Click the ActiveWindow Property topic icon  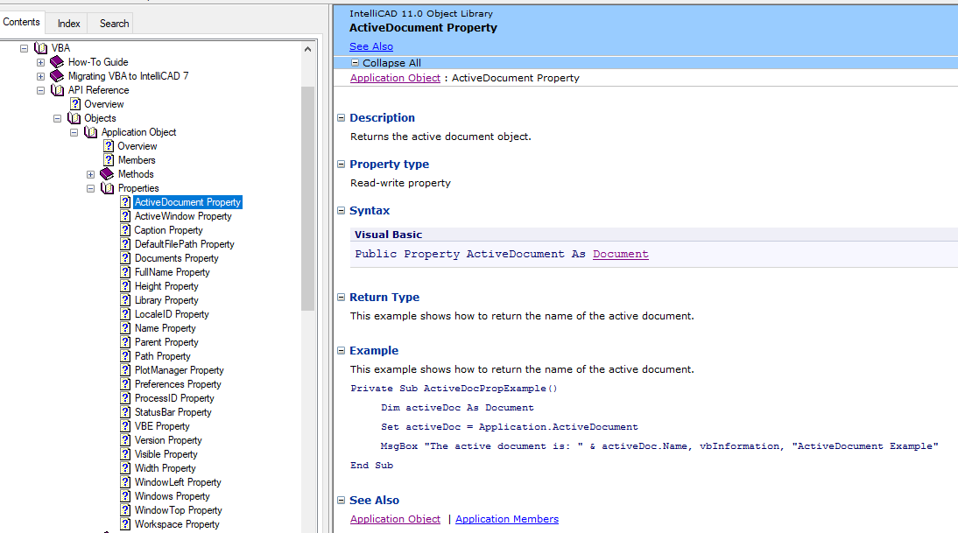125,216
